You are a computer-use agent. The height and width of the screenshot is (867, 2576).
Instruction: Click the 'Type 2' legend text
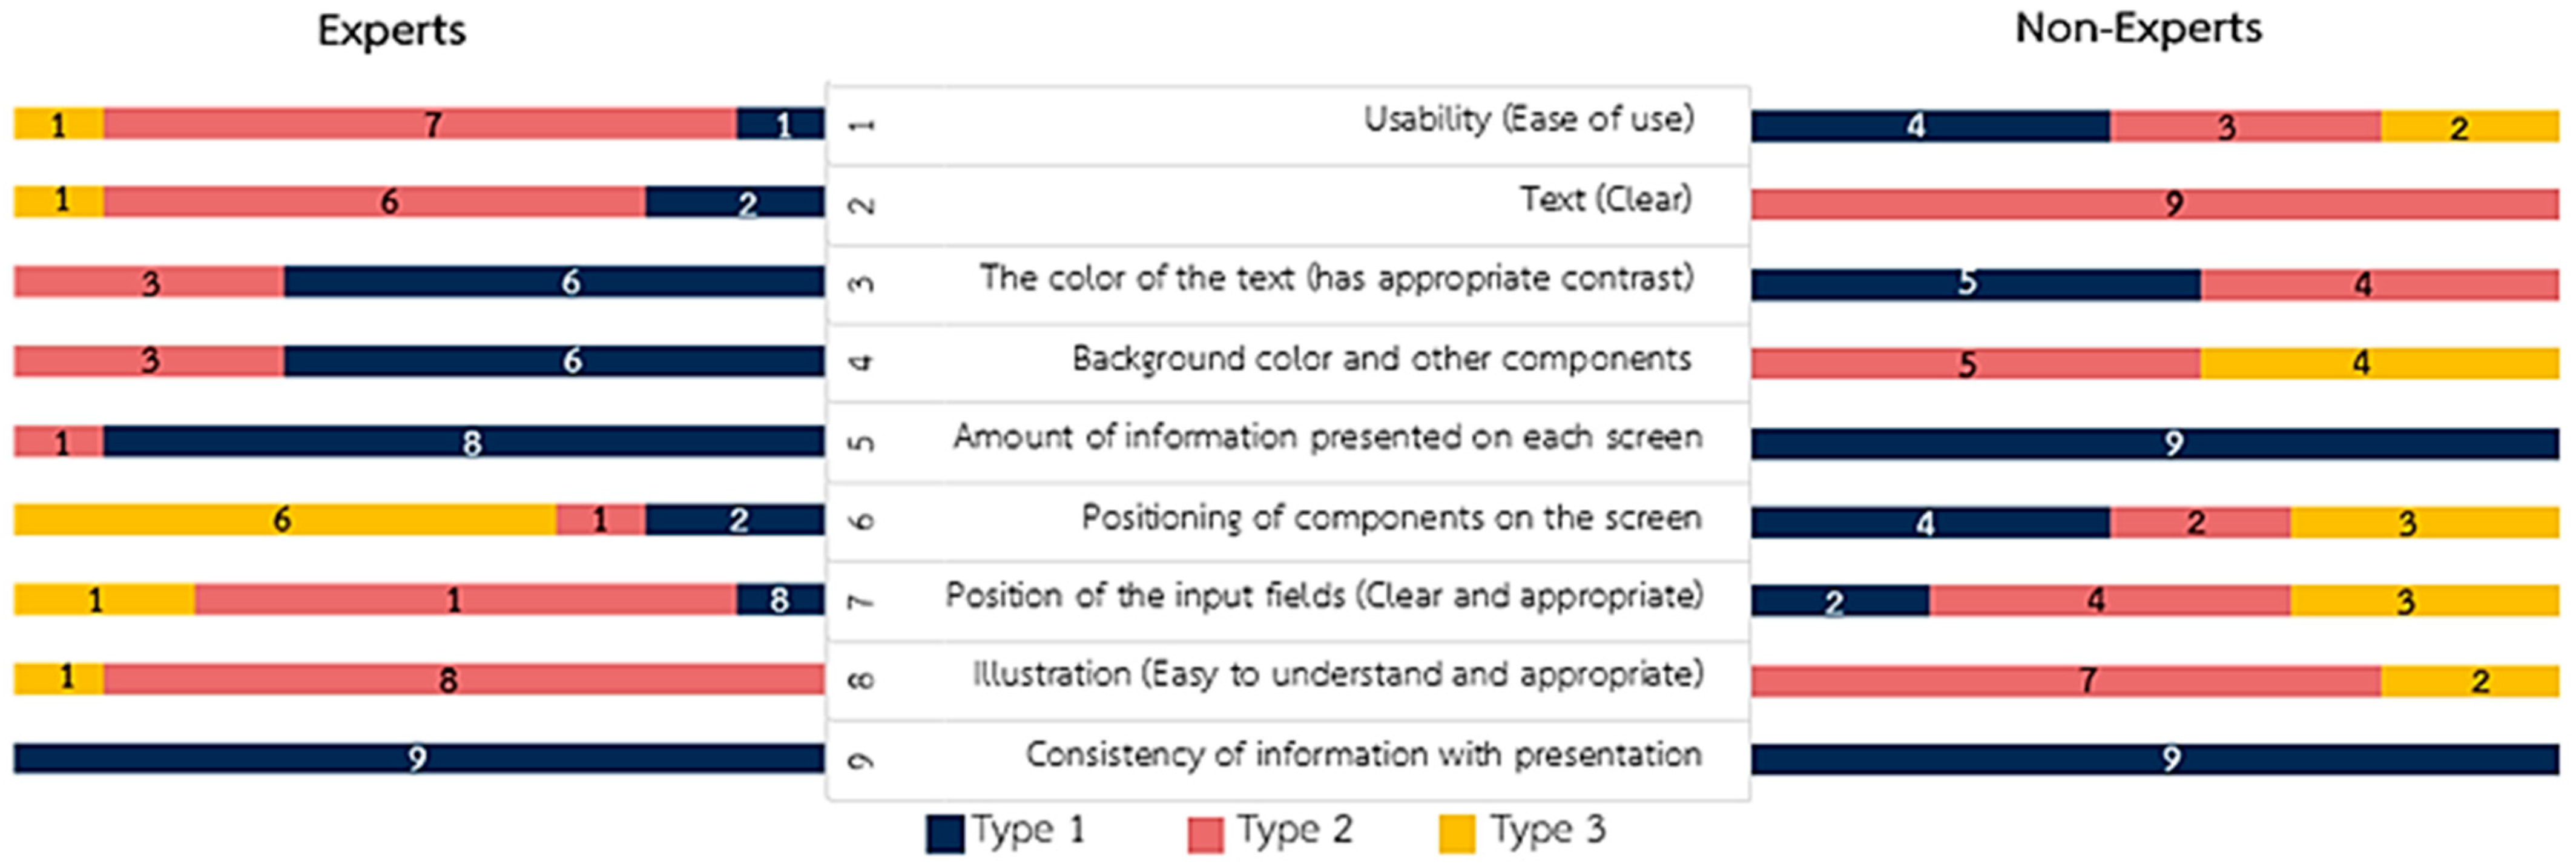[1294, 830]
